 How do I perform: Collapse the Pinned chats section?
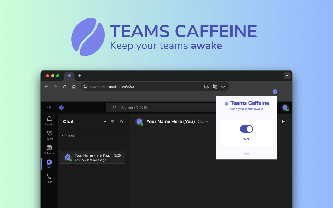click(x=62, y=135)
